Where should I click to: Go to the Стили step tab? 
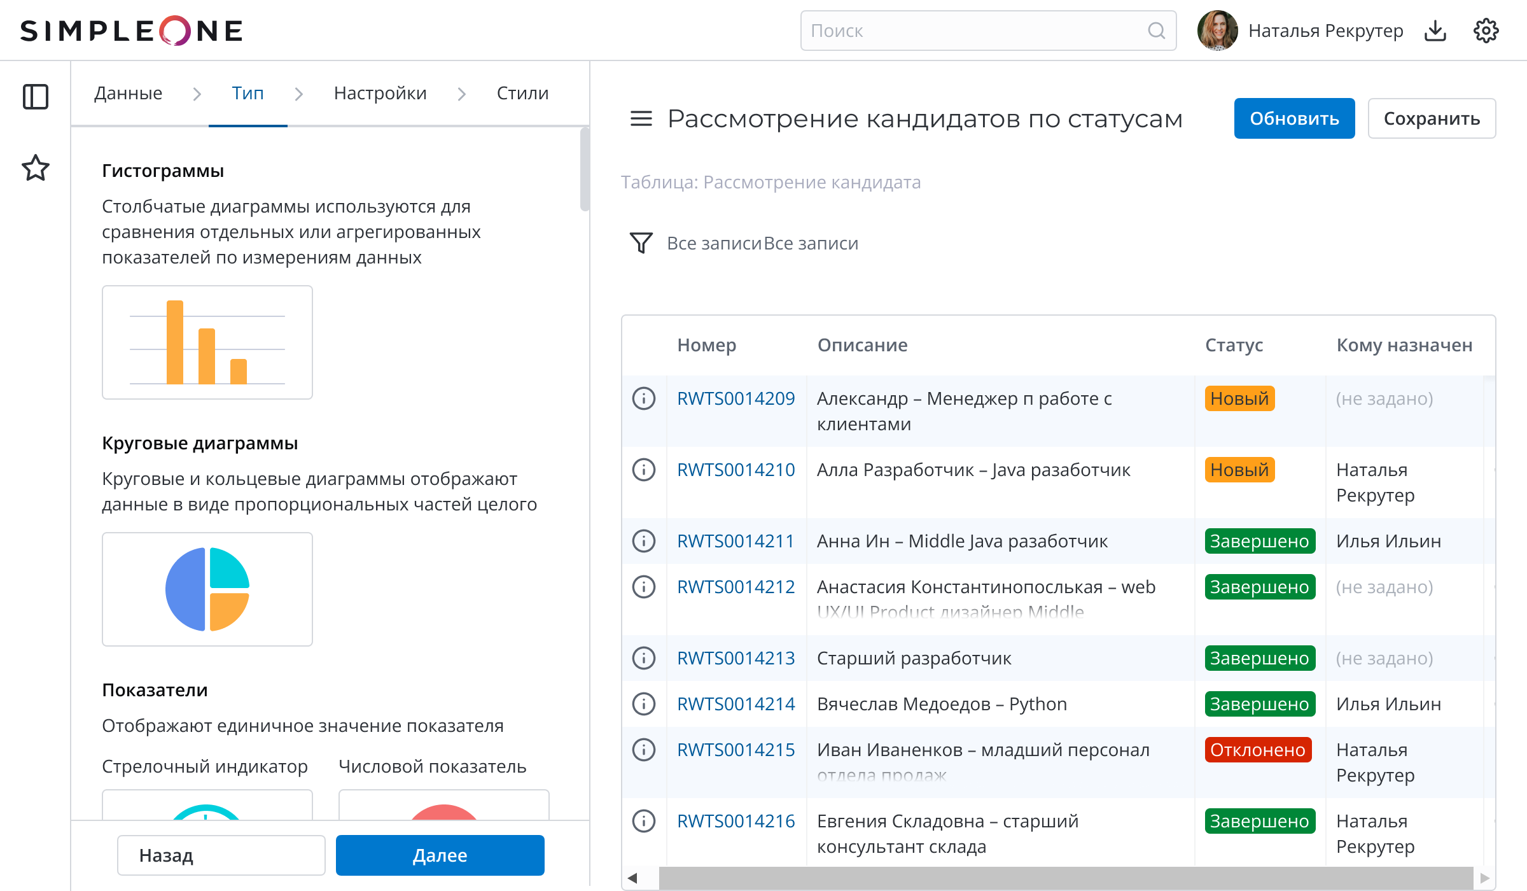click(x=522, y=94)
